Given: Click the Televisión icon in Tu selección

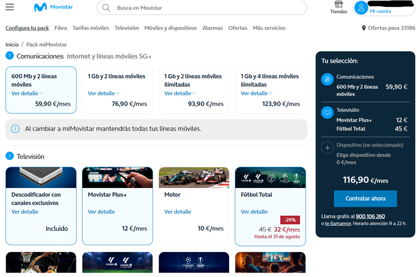Looking at the screenshot, I should 327,113.
